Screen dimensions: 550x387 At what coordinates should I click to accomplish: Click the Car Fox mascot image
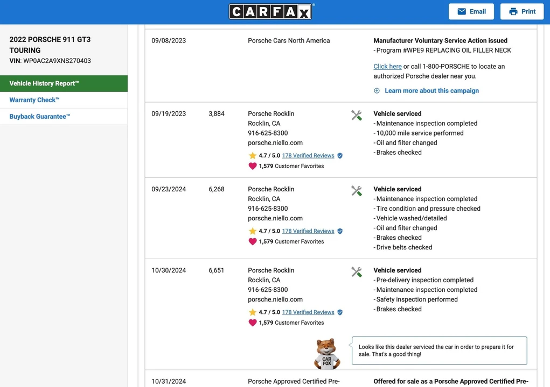326,354
